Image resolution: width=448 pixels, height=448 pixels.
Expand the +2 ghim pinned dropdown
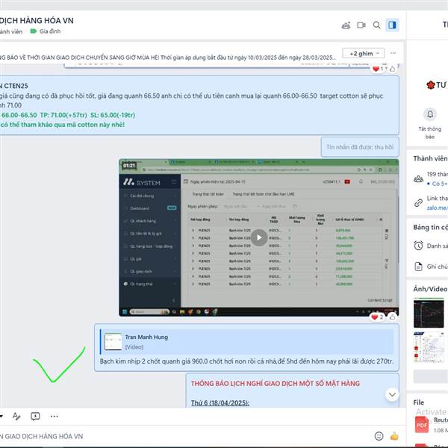pyautogui.click(x=363, y=54)
